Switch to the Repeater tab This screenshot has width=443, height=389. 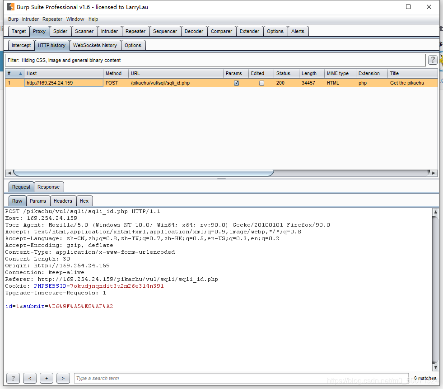coord(135,31)
